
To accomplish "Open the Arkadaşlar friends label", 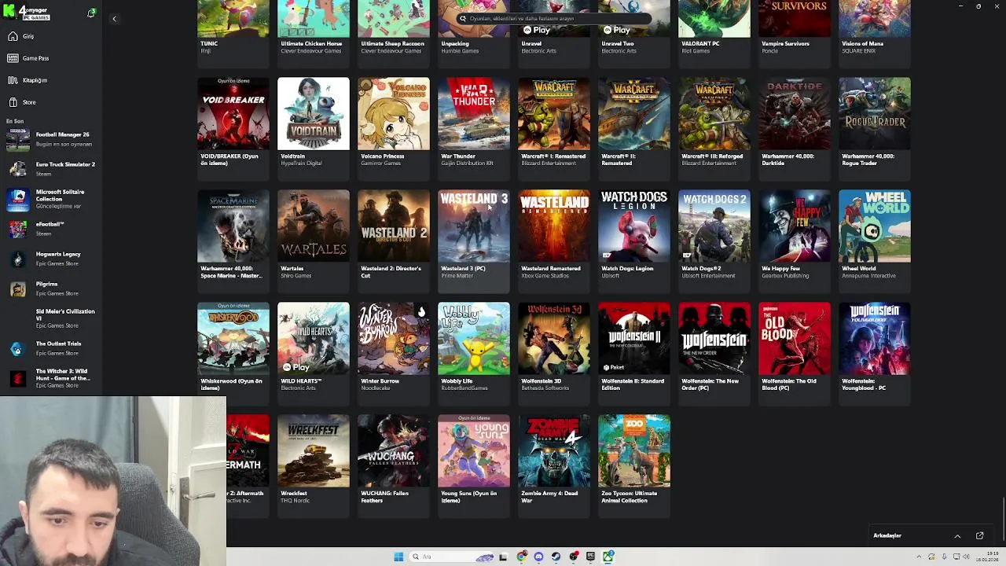I will (x=887, y=536).
